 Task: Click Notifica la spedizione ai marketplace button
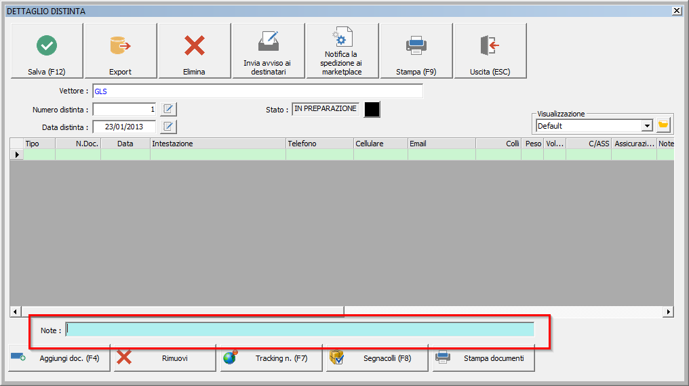(x=342, y=51)
